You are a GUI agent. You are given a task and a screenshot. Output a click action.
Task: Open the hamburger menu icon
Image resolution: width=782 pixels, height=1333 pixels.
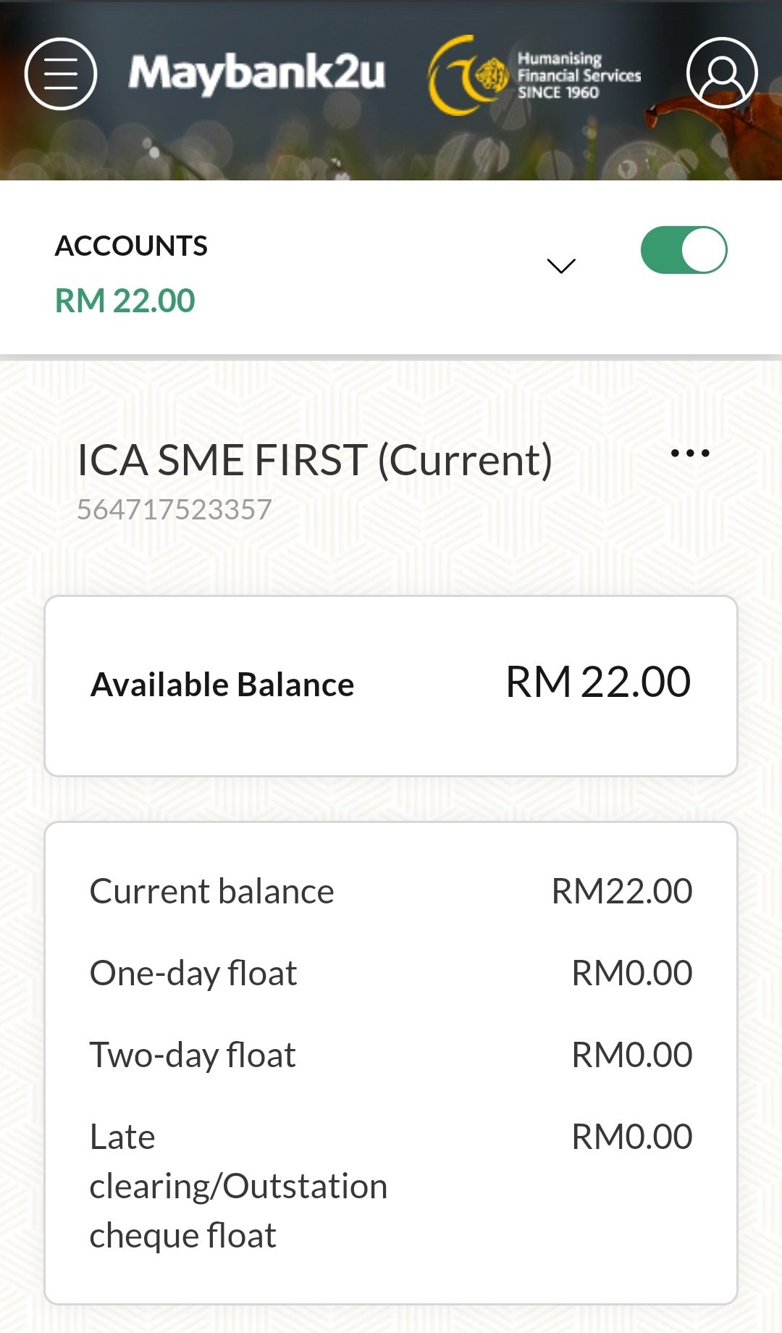point(61,74)
